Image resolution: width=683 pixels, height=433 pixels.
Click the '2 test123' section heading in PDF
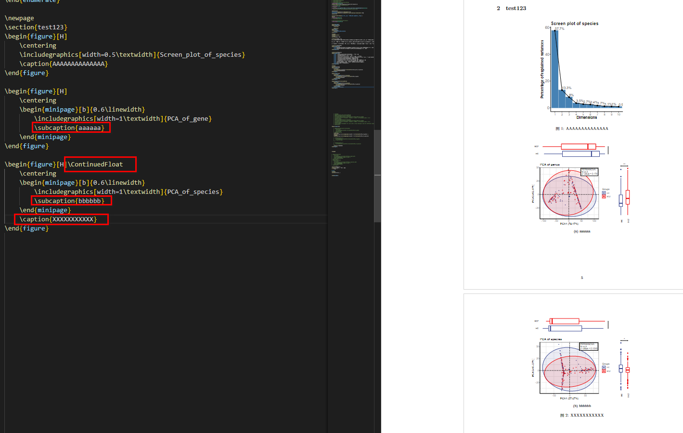point(511,8)
